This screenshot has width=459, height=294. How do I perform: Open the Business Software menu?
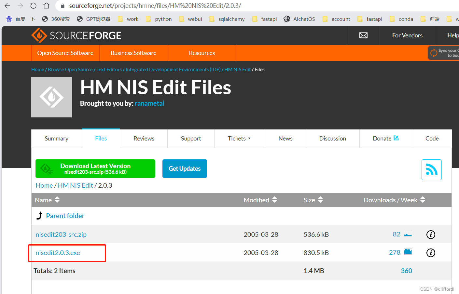coord(133,53)
